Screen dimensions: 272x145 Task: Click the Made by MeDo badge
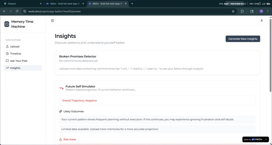tap(253, 140)
